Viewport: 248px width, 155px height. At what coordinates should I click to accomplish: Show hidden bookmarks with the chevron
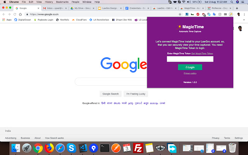pos(244,20)
